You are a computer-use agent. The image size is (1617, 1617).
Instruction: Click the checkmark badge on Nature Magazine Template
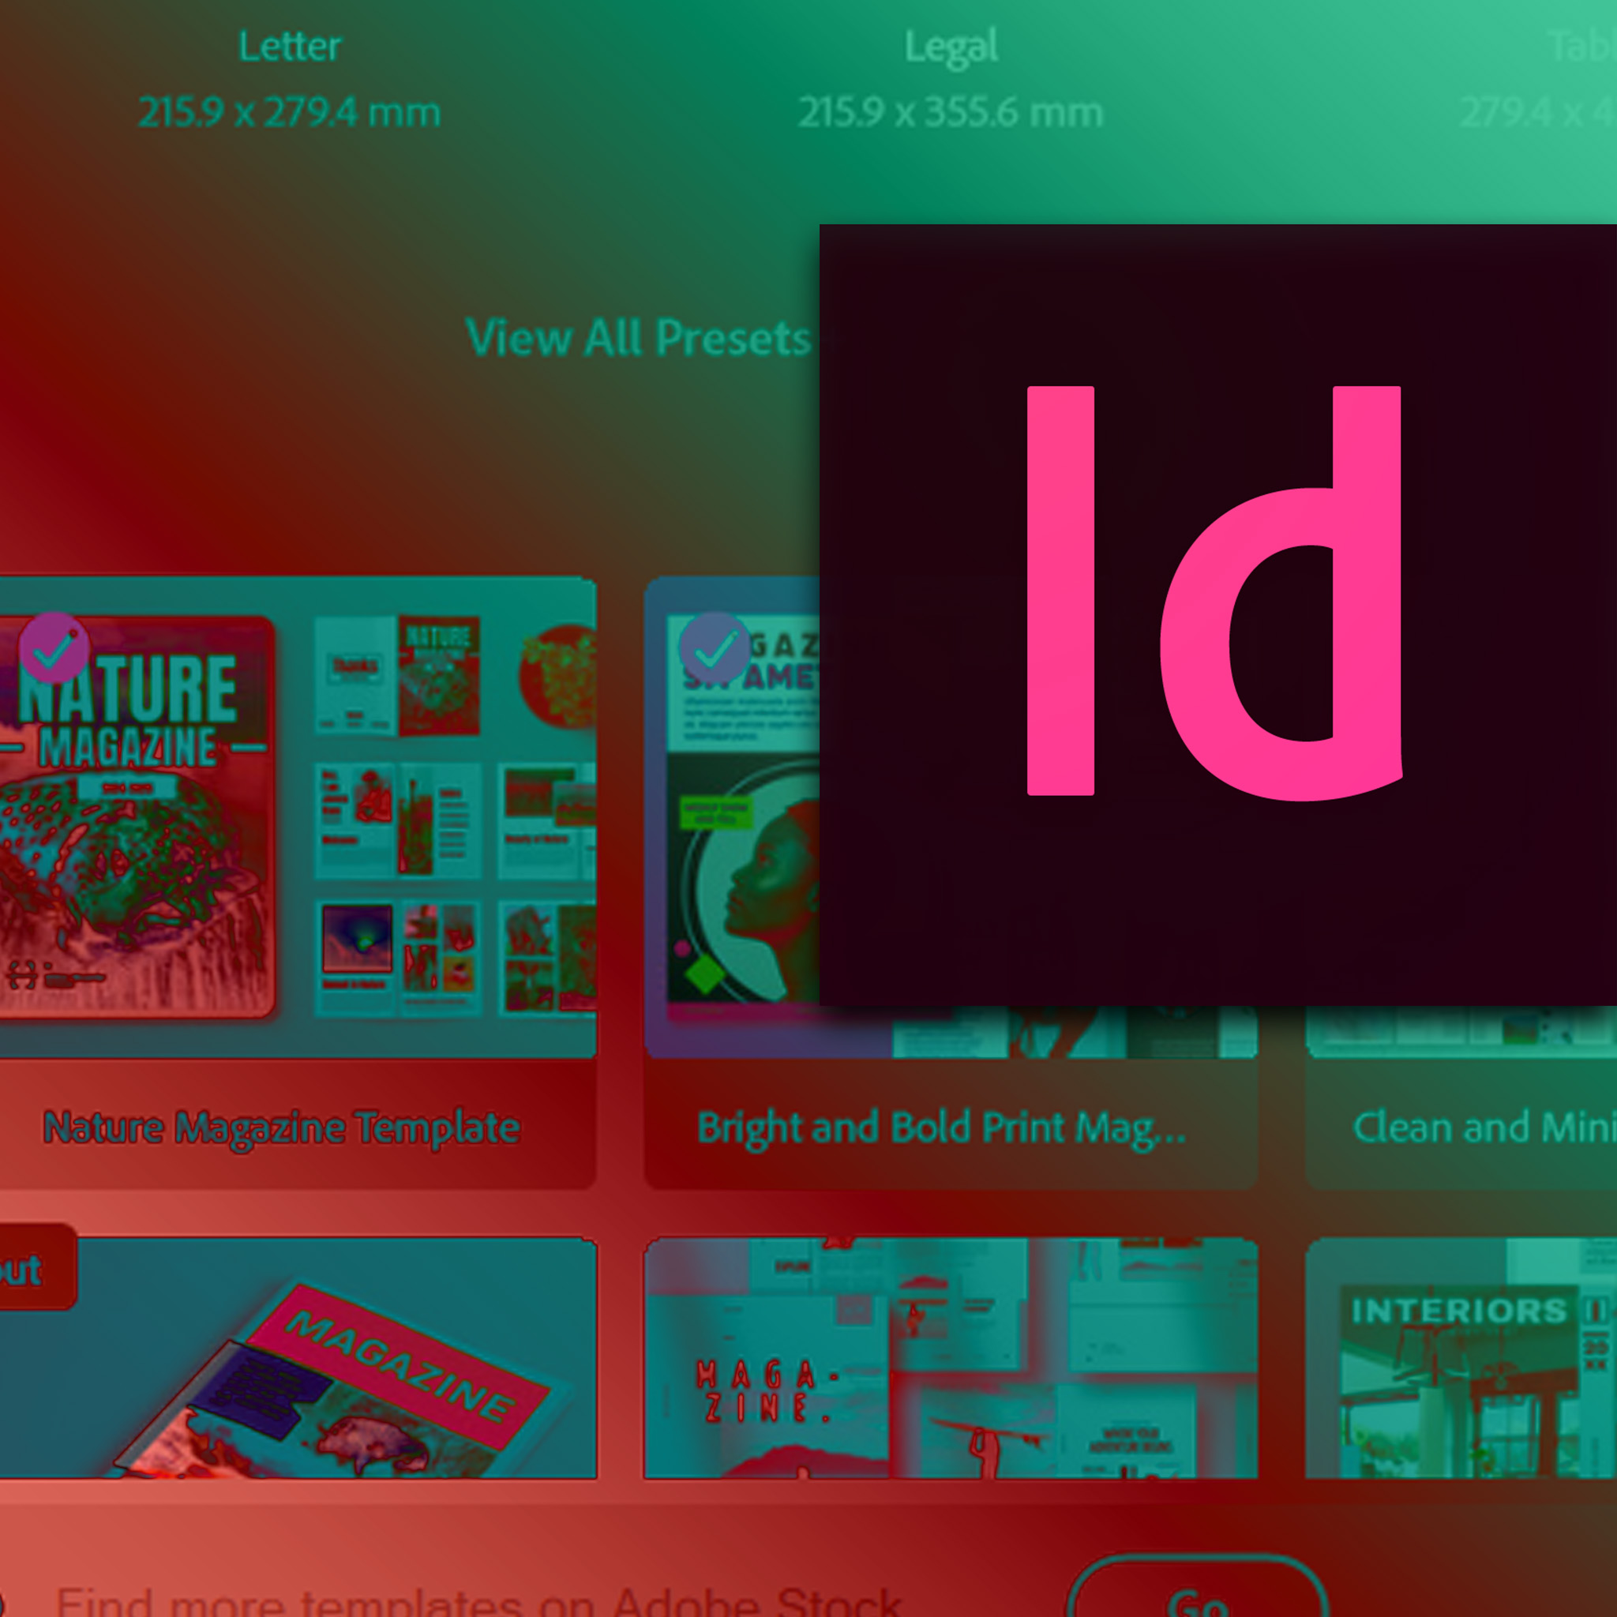(54, 649)
